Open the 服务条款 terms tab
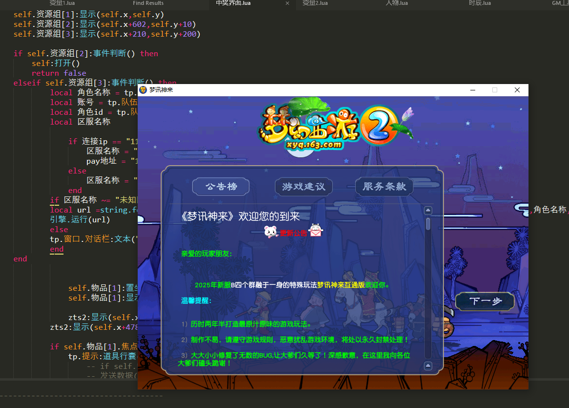Screen dimensions: 569x408 384,187
